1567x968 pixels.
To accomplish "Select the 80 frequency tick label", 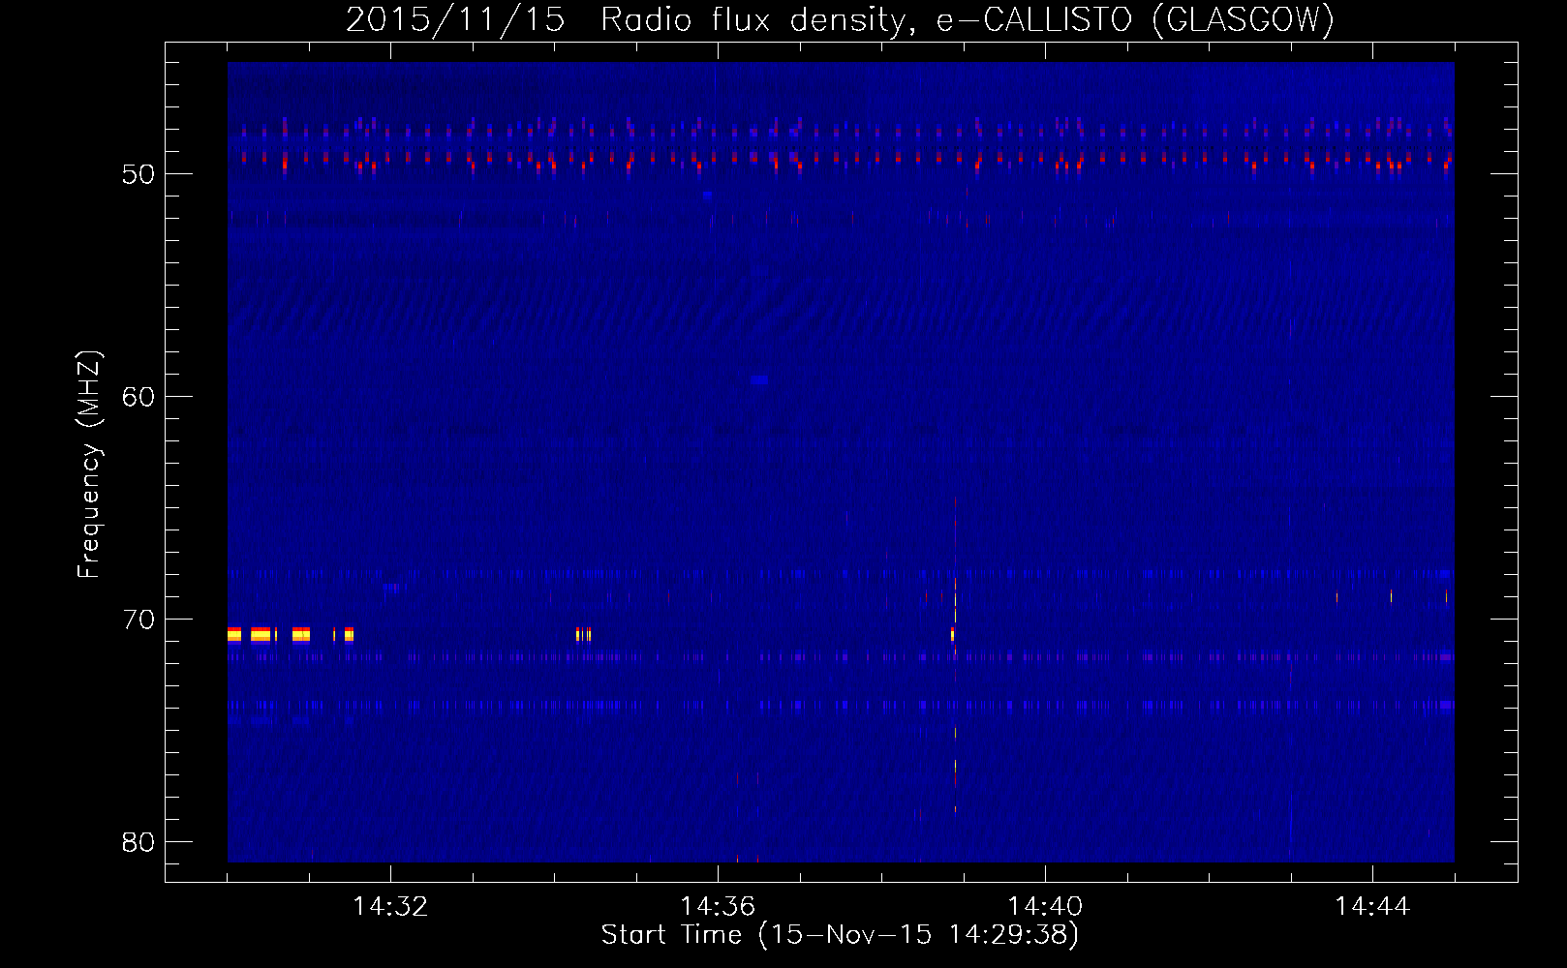I will pyautogui.click(x=138, y=842).
